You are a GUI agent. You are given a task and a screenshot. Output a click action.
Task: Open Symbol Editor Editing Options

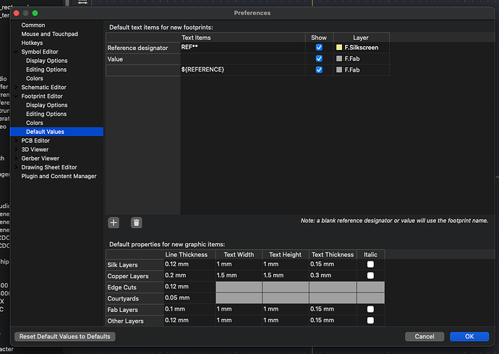(x=46, y=69)
